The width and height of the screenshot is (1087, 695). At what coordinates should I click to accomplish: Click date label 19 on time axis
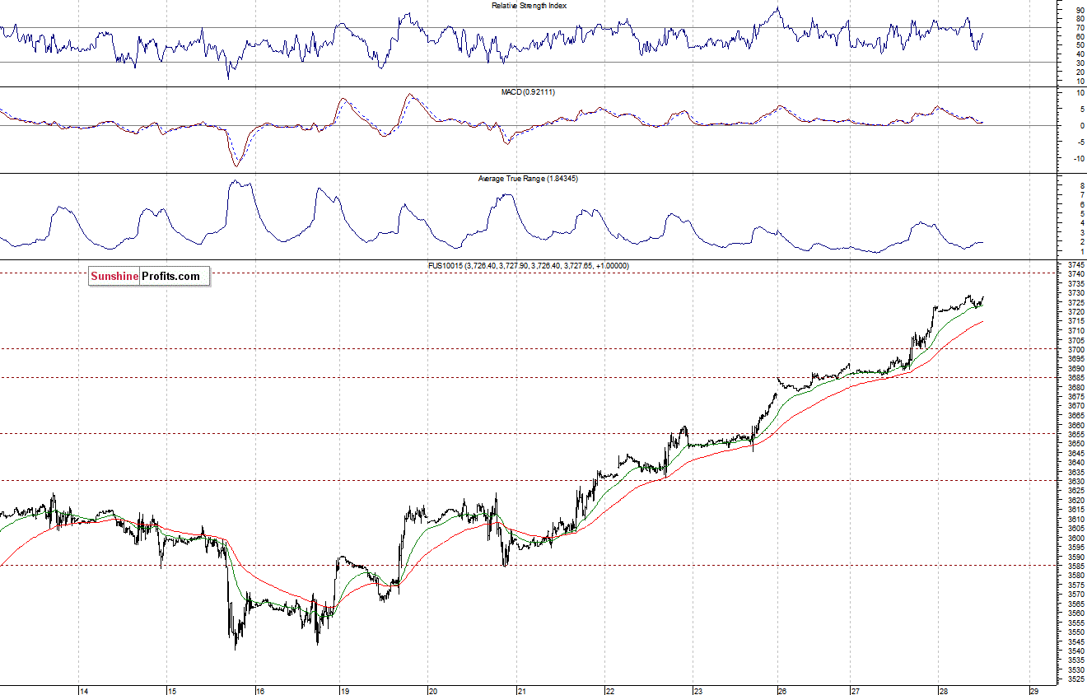point(345,690)
